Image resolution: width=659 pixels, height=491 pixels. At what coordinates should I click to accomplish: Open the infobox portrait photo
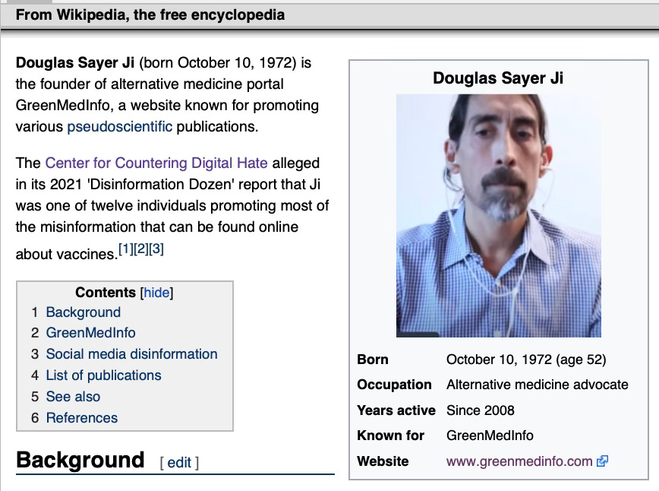[x=499, y=215]
